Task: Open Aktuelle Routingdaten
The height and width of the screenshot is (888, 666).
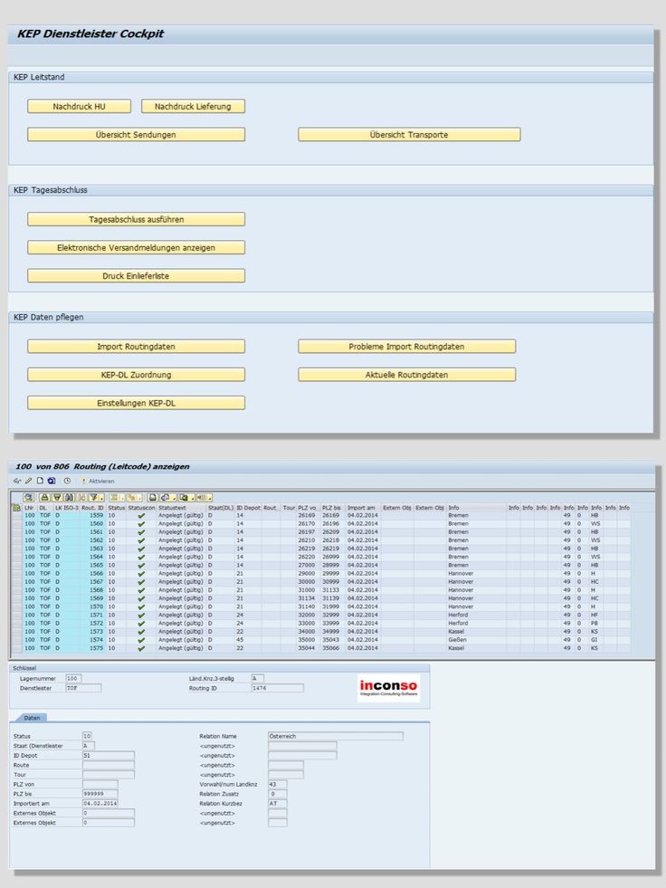Action: [x=406, y=375]
